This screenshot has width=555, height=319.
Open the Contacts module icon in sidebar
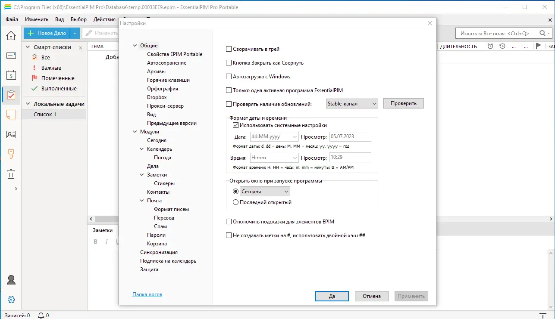click(11, 134)
